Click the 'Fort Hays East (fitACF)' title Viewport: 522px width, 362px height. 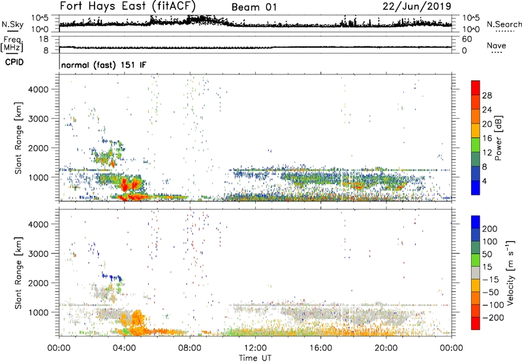point(127,7)
